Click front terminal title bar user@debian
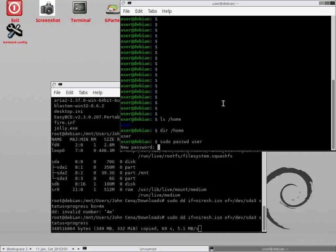Screen dimensions: 336x252 coord(225,3)
